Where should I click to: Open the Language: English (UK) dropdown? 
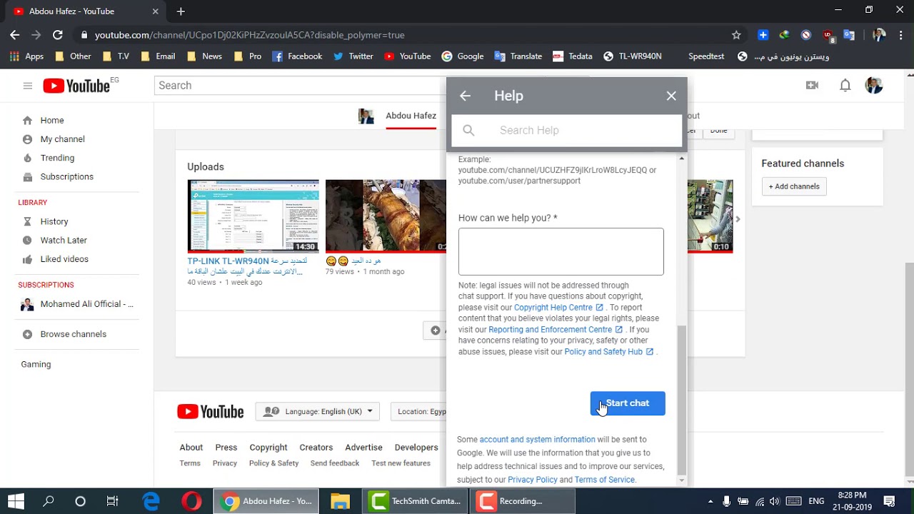[x=318, y=412]
